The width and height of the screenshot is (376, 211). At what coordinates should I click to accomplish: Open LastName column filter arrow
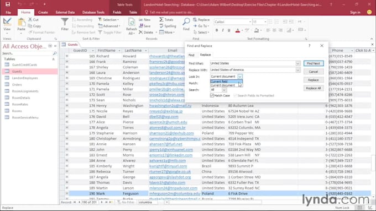click(145, 51)
